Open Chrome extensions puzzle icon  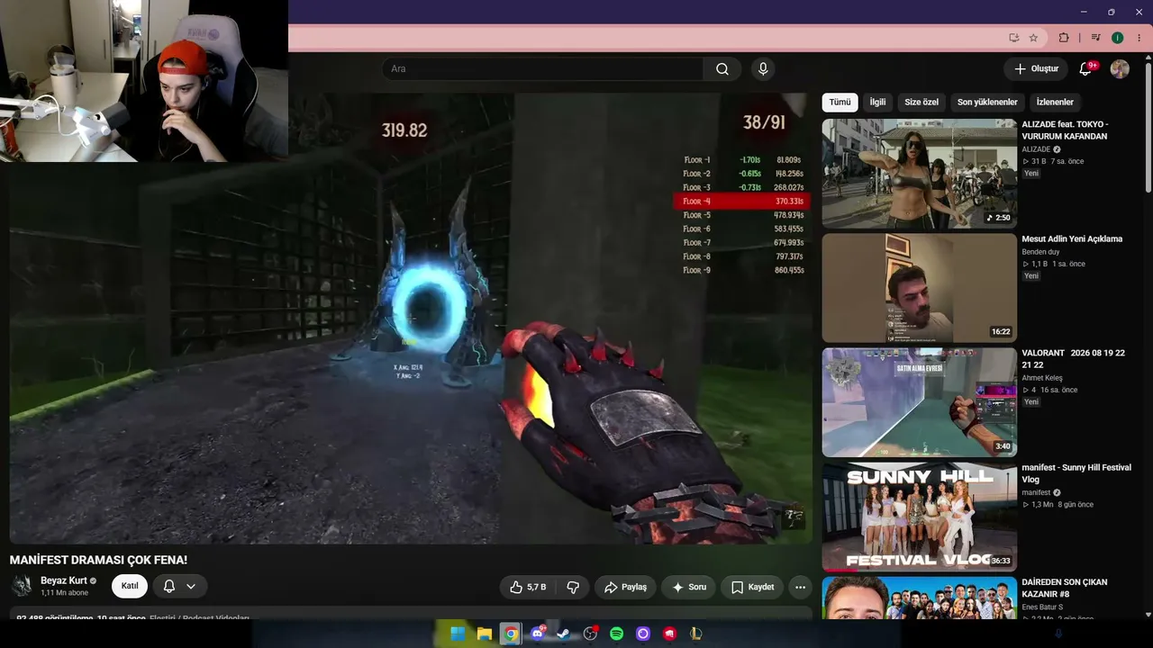pyautogui.click(x=1064, y=38)
